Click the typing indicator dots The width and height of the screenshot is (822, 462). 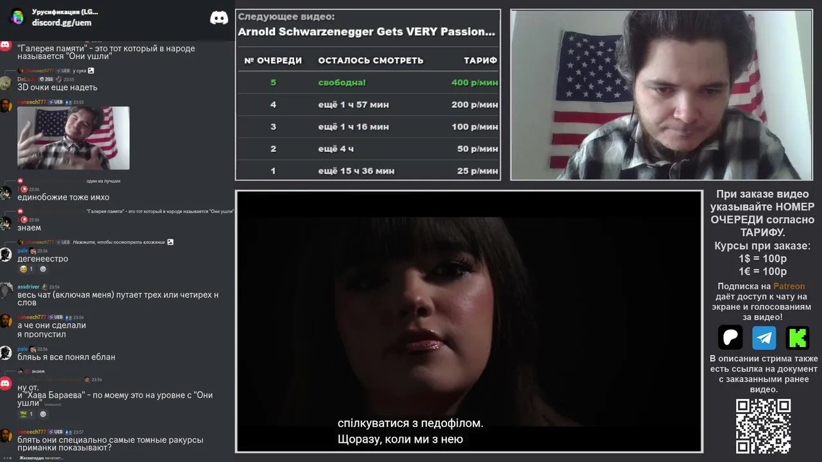tap(8, 458)
